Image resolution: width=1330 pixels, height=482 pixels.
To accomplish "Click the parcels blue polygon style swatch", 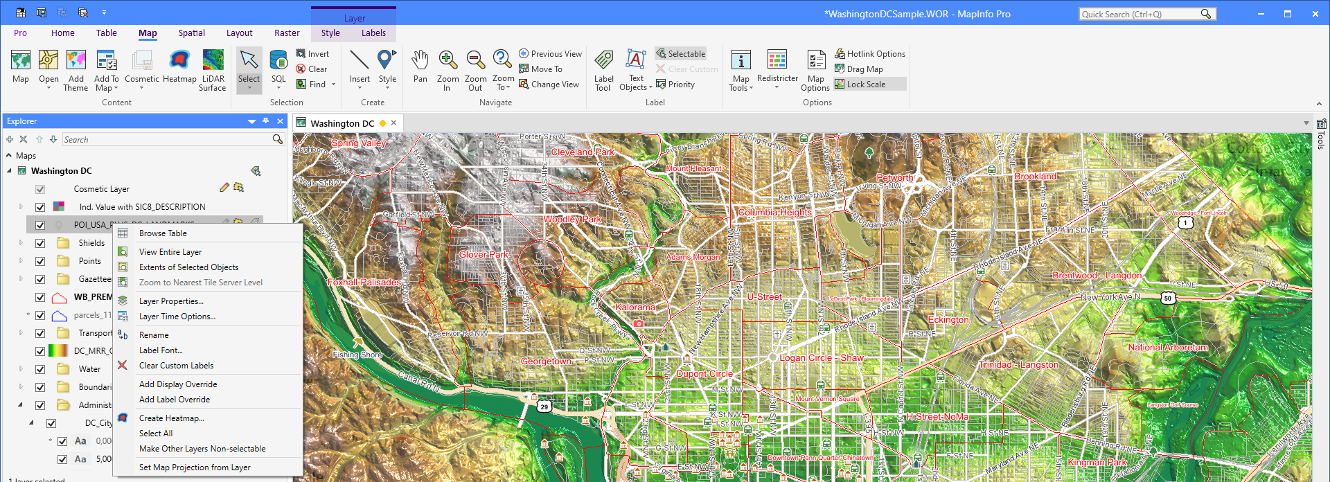I will point(60,315).
